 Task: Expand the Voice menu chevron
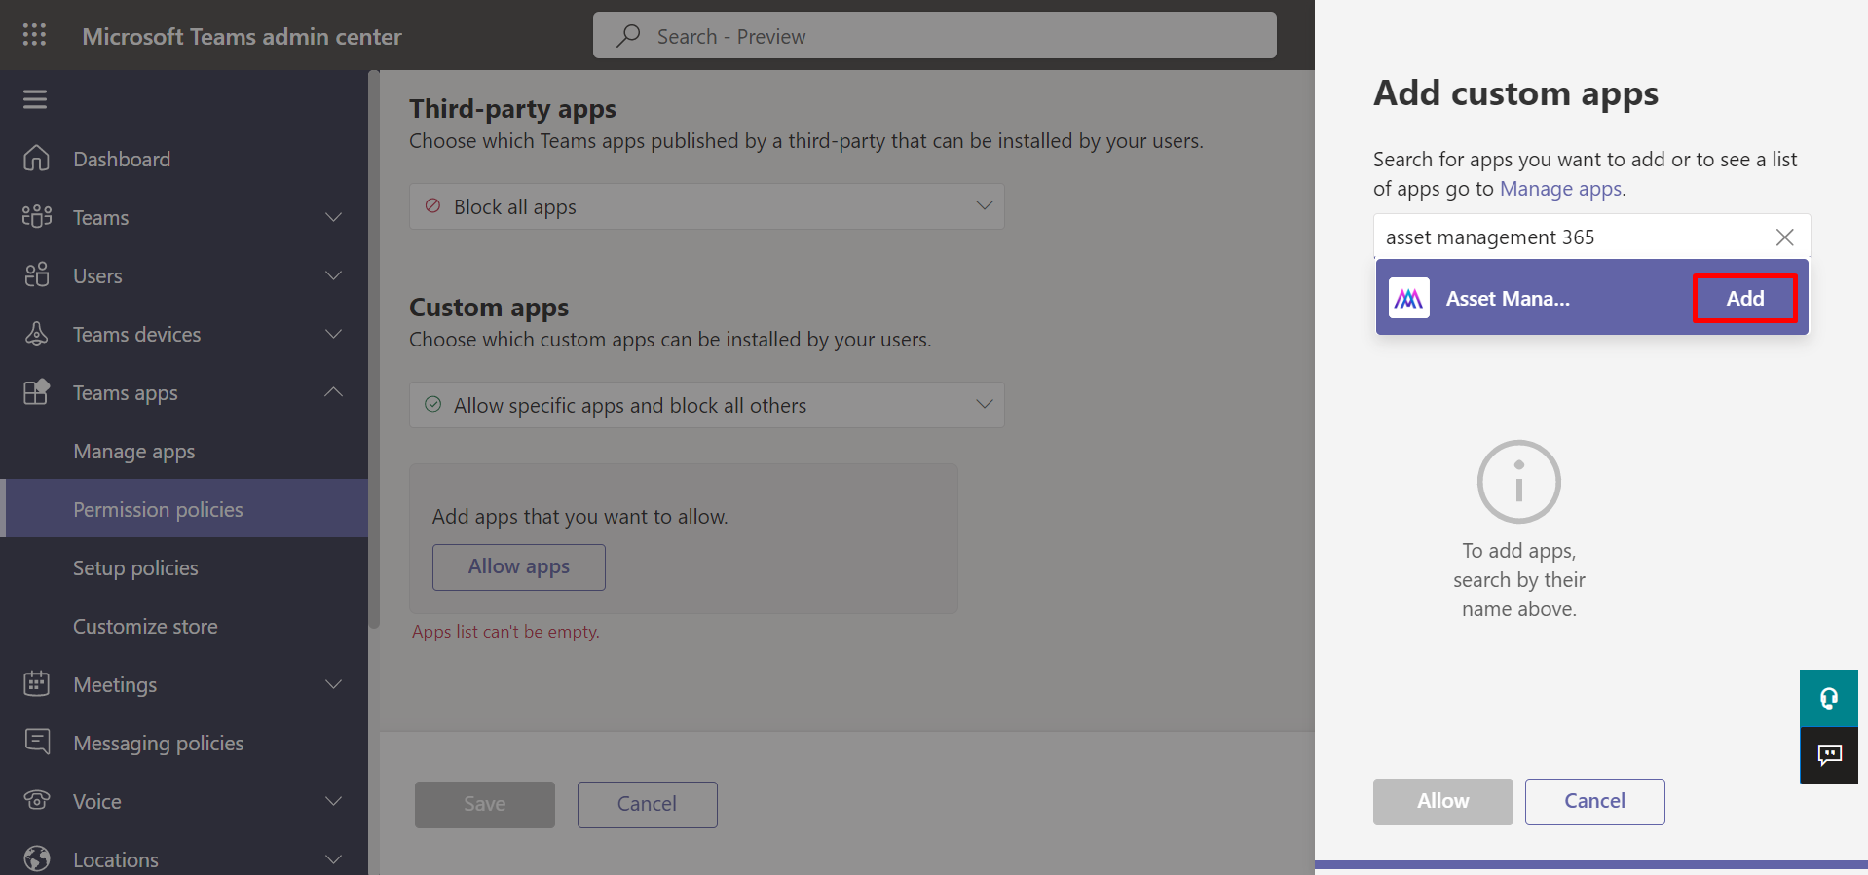(x=333, y=800)
